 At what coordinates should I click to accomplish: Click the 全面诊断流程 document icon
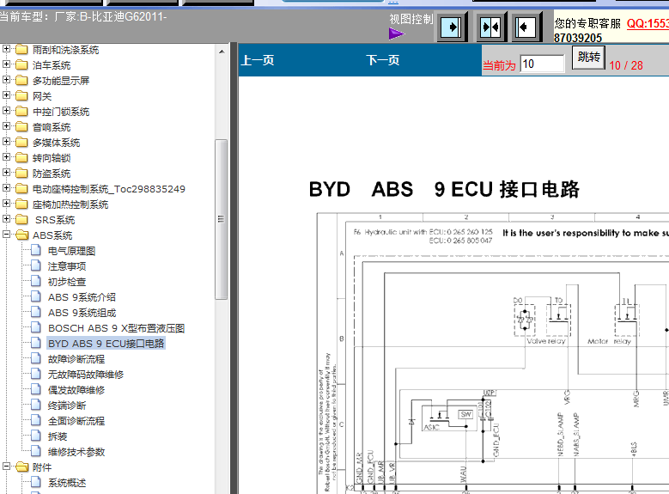(x=36, y=420)
